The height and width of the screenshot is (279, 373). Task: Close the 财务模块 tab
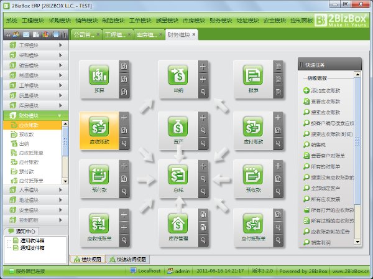coord(194,34)
